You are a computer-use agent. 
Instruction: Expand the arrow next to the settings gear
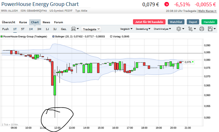pos(183,29)
